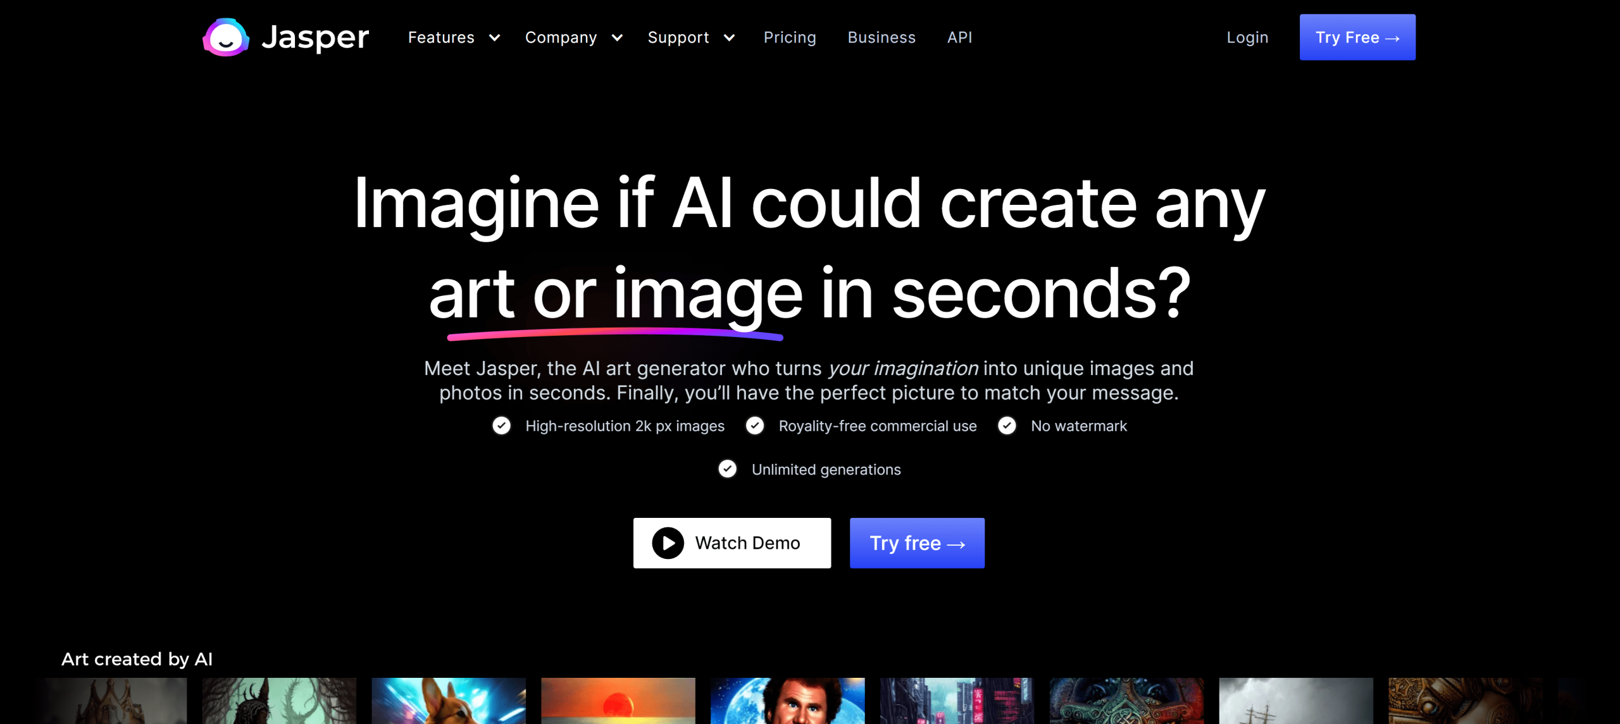Click the Jasper wordmark text in header
The image size is (1620, 724).
pyautogui.click(x=315, y=38)
